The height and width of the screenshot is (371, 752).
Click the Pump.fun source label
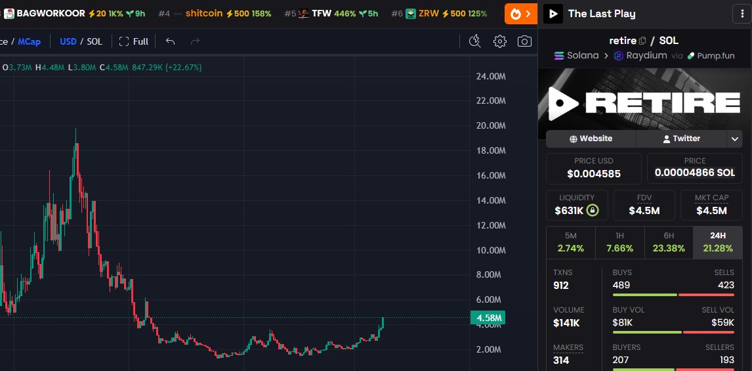click(716, 56)
